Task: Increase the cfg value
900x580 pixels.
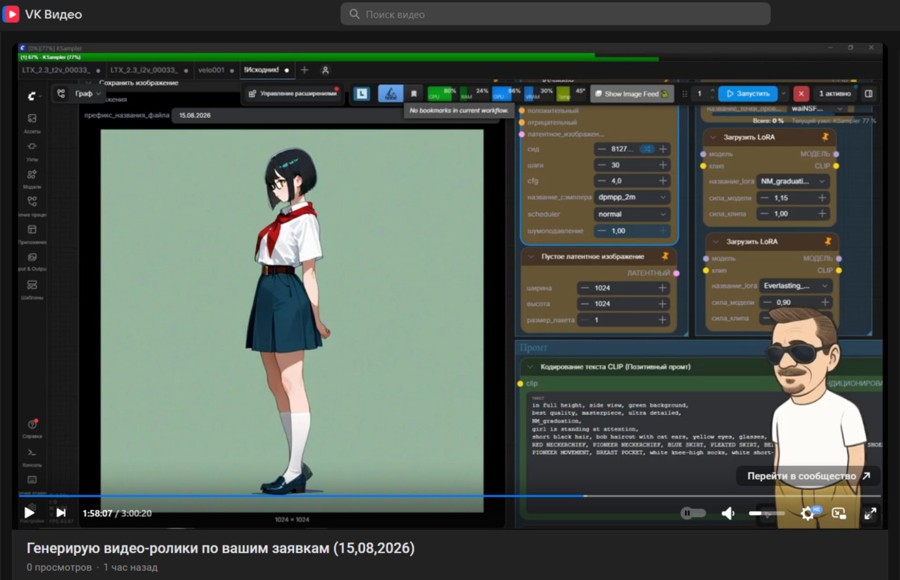Action: (x=663, y=181)
